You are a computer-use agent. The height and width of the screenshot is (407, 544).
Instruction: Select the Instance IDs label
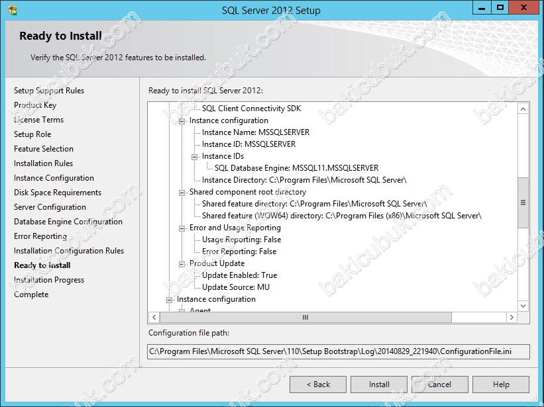[x=223, y=156]
